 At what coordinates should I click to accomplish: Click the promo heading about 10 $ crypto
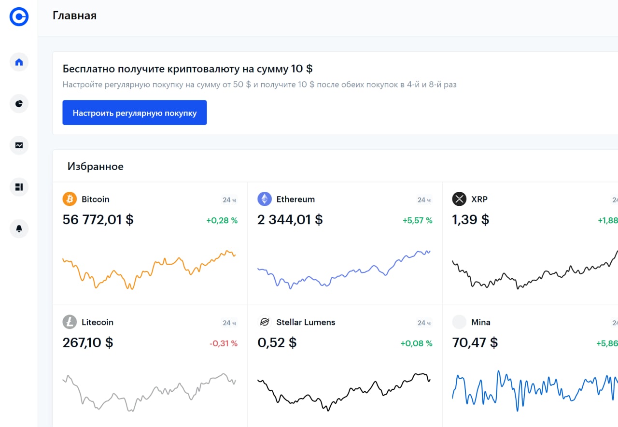pos(188,69)
